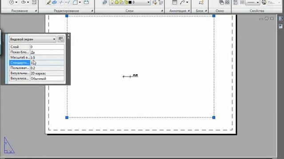Click the fillet tool icon

pos(75,2)
